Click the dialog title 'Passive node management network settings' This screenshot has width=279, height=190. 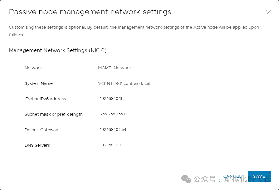(x=90, y=12)
